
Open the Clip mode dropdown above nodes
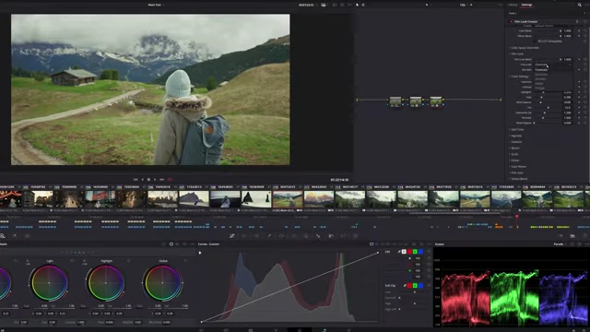tap(465, 5)
